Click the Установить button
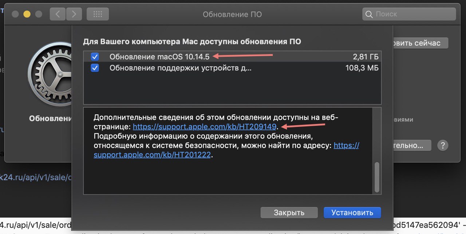Screen dimensions: 466x234 (x=352, y=213)
